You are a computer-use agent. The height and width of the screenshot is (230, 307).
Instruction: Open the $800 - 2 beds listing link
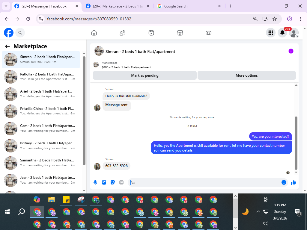coord(127,67)
